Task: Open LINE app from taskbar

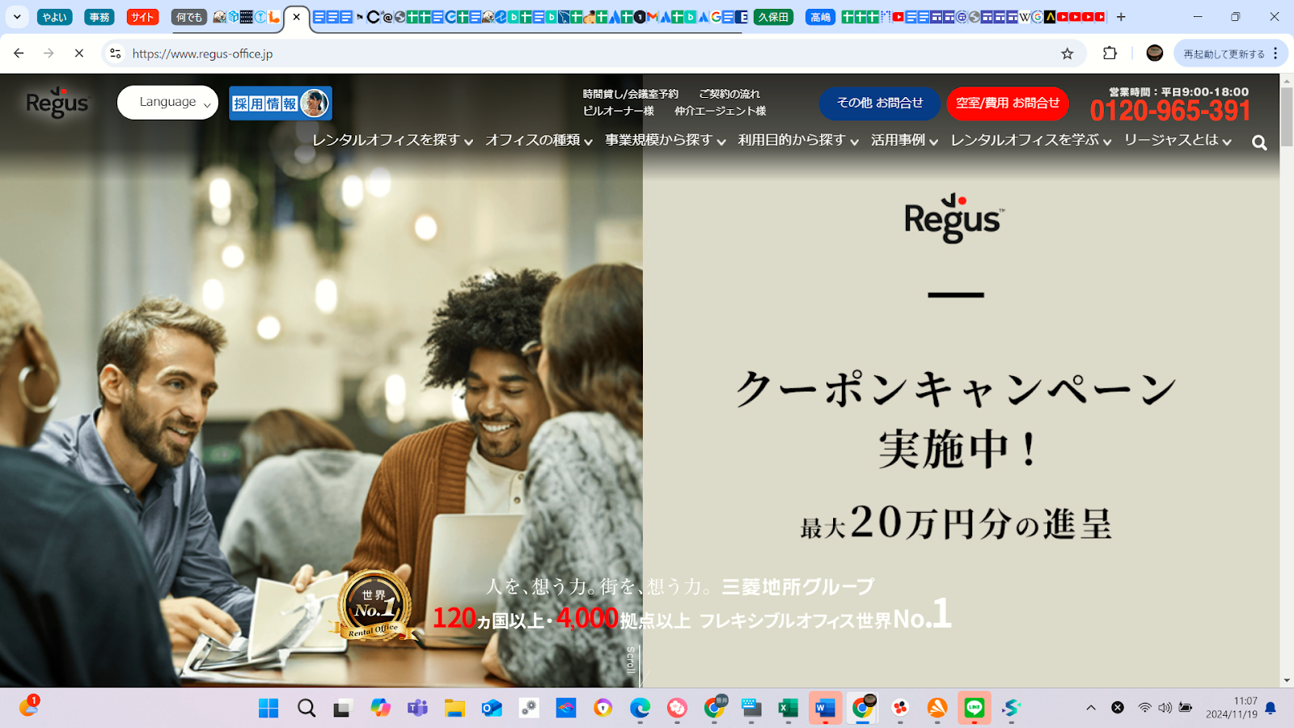Action: [x=975, y=709]
